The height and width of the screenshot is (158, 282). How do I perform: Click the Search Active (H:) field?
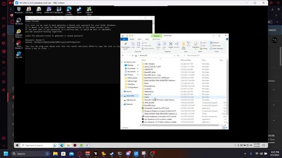pos(204,56)
